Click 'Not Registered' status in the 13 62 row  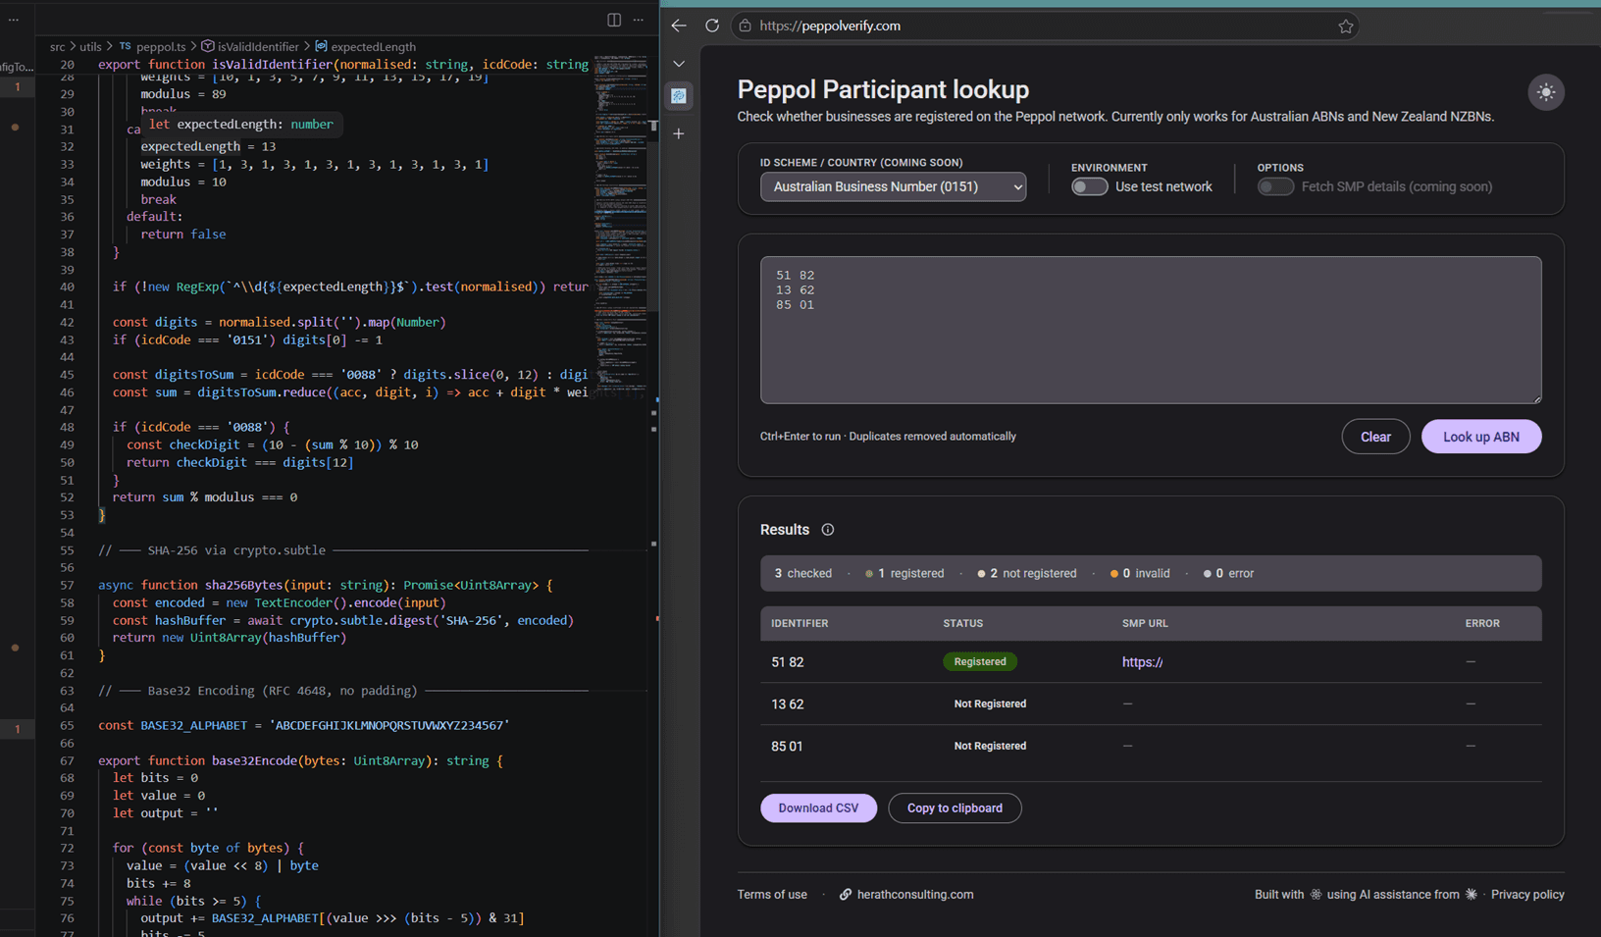click(x=990, y=703)
